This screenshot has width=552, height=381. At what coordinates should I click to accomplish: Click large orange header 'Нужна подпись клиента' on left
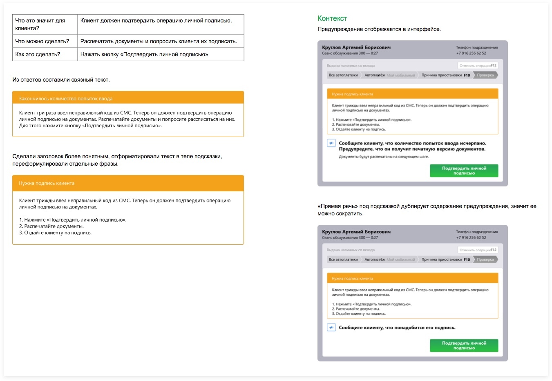(x=128, y=183)
